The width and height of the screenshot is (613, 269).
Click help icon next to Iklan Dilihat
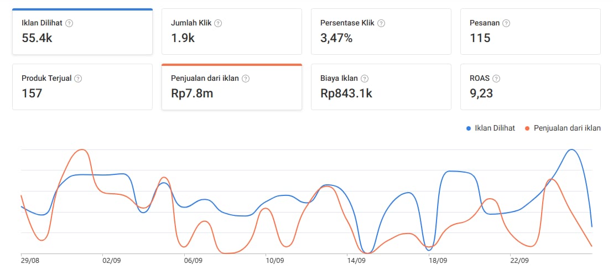[69, 23]
